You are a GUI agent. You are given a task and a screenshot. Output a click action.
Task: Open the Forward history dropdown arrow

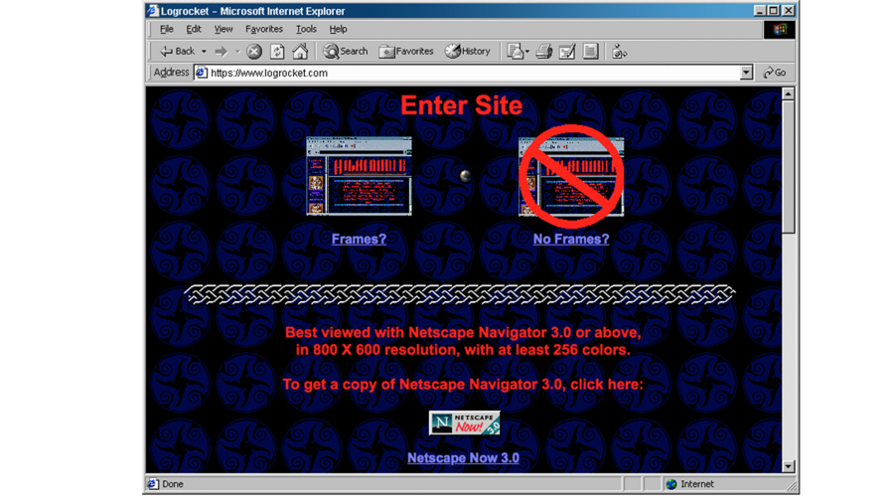237,52
